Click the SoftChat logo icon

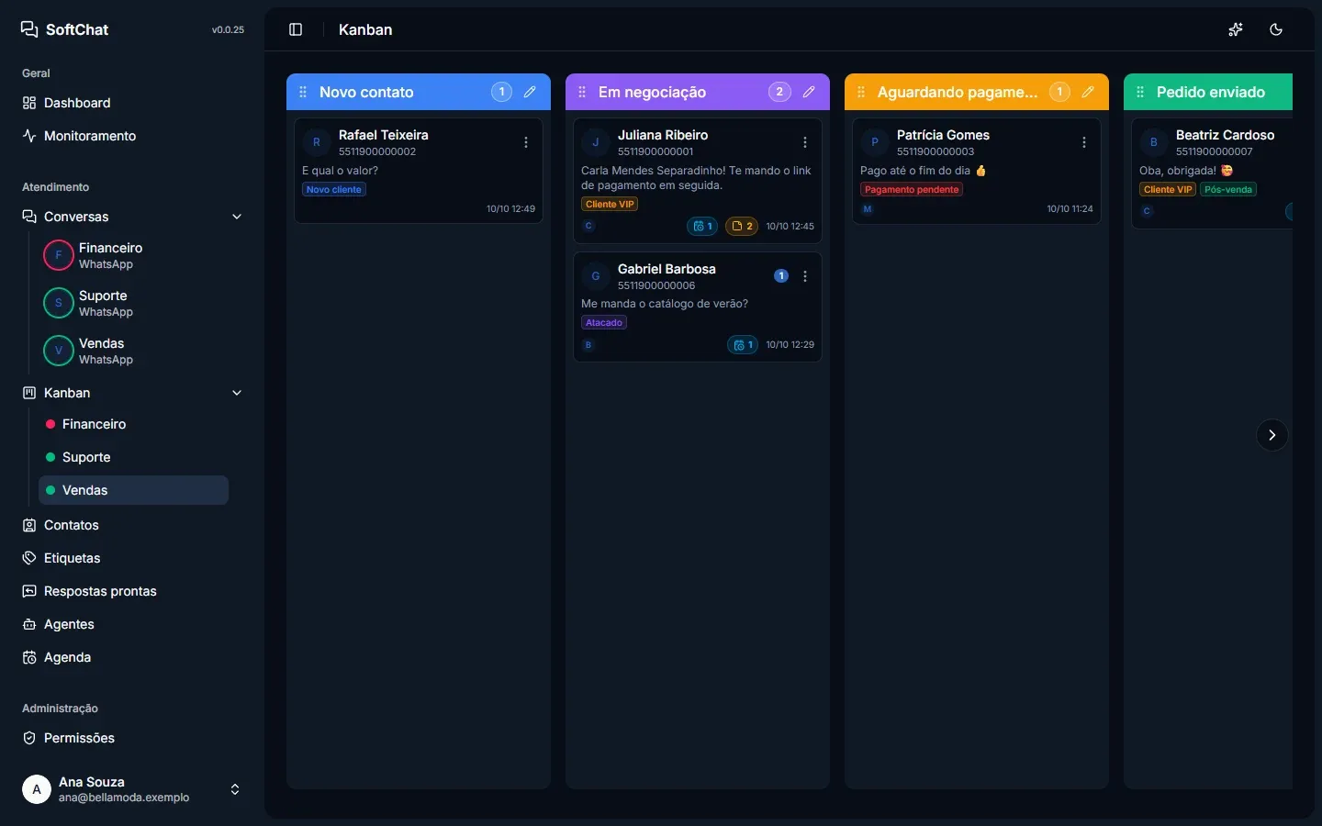29,29
